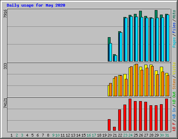Click the short red kB bar for day 21
This screenshot has width=178, height=139.
(x=114, y=129)
